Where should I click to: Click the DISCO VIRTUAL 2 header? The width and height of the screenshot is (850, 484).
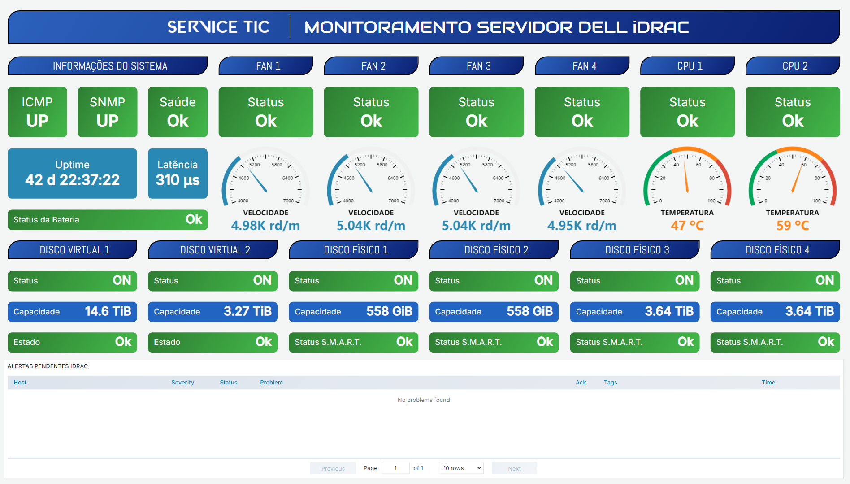[x=213, y=250]
